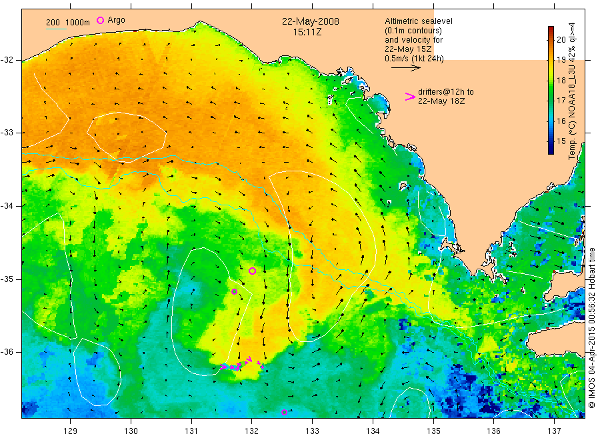Click the Argo legend circle marker
The width and height of the screenshot is (600, 440).
pyautogui.click(x=100, y=21)
